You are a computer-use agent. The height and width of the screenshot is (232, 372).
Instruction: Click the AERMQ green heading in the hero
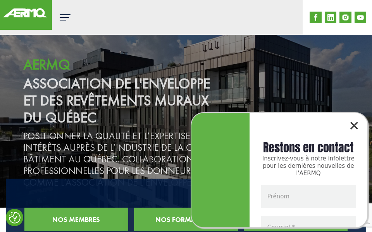pos(46,65)
